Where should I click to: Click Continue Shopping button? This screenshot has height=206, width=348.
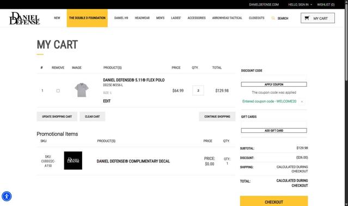(217, 117)
